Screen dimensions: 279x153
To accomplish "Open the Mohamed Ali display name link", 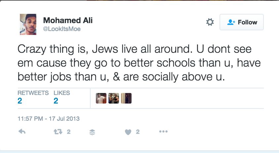I will tap(68, 20).
